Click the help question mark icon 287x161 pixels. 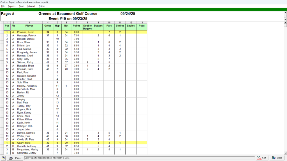coord(3,158)
